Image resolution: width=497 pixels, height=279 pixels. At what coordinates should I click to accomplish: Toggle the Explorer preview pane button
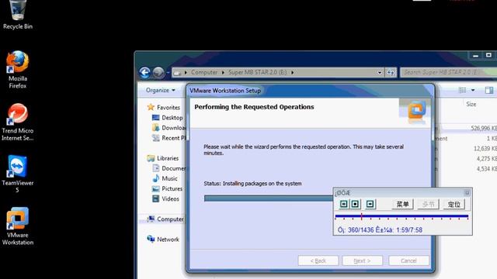(488, 90)
